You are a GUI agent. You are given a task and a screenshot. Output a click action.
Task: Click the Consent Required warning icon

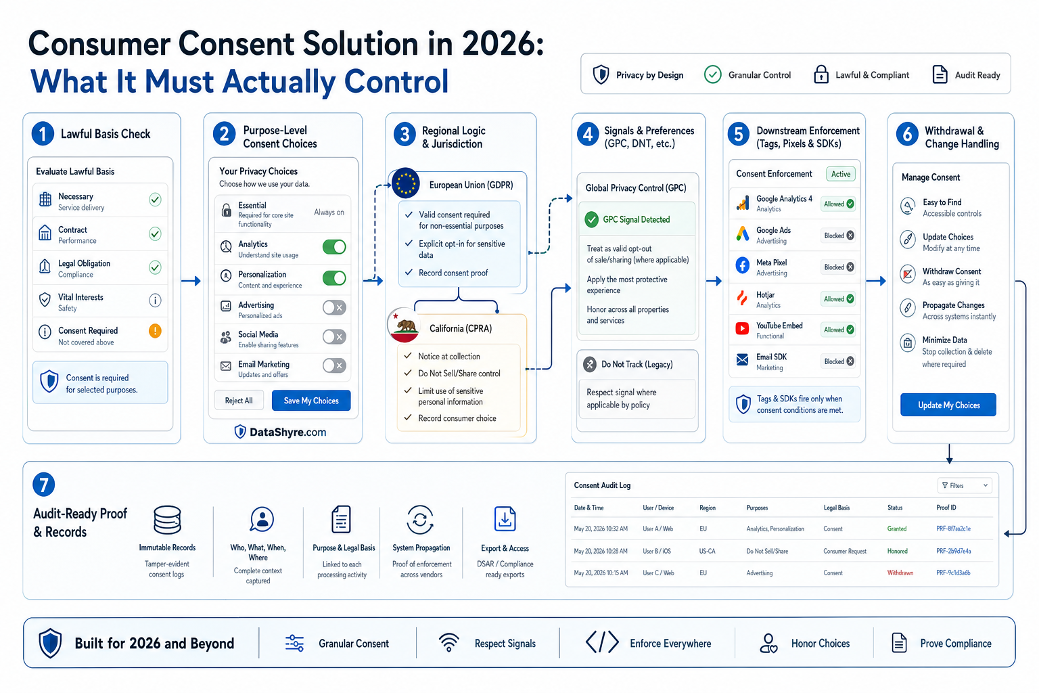pos(155,331)
